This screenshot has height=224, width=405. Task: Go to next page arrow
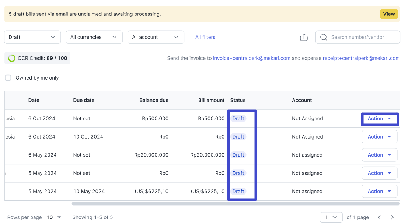[392, 217]
